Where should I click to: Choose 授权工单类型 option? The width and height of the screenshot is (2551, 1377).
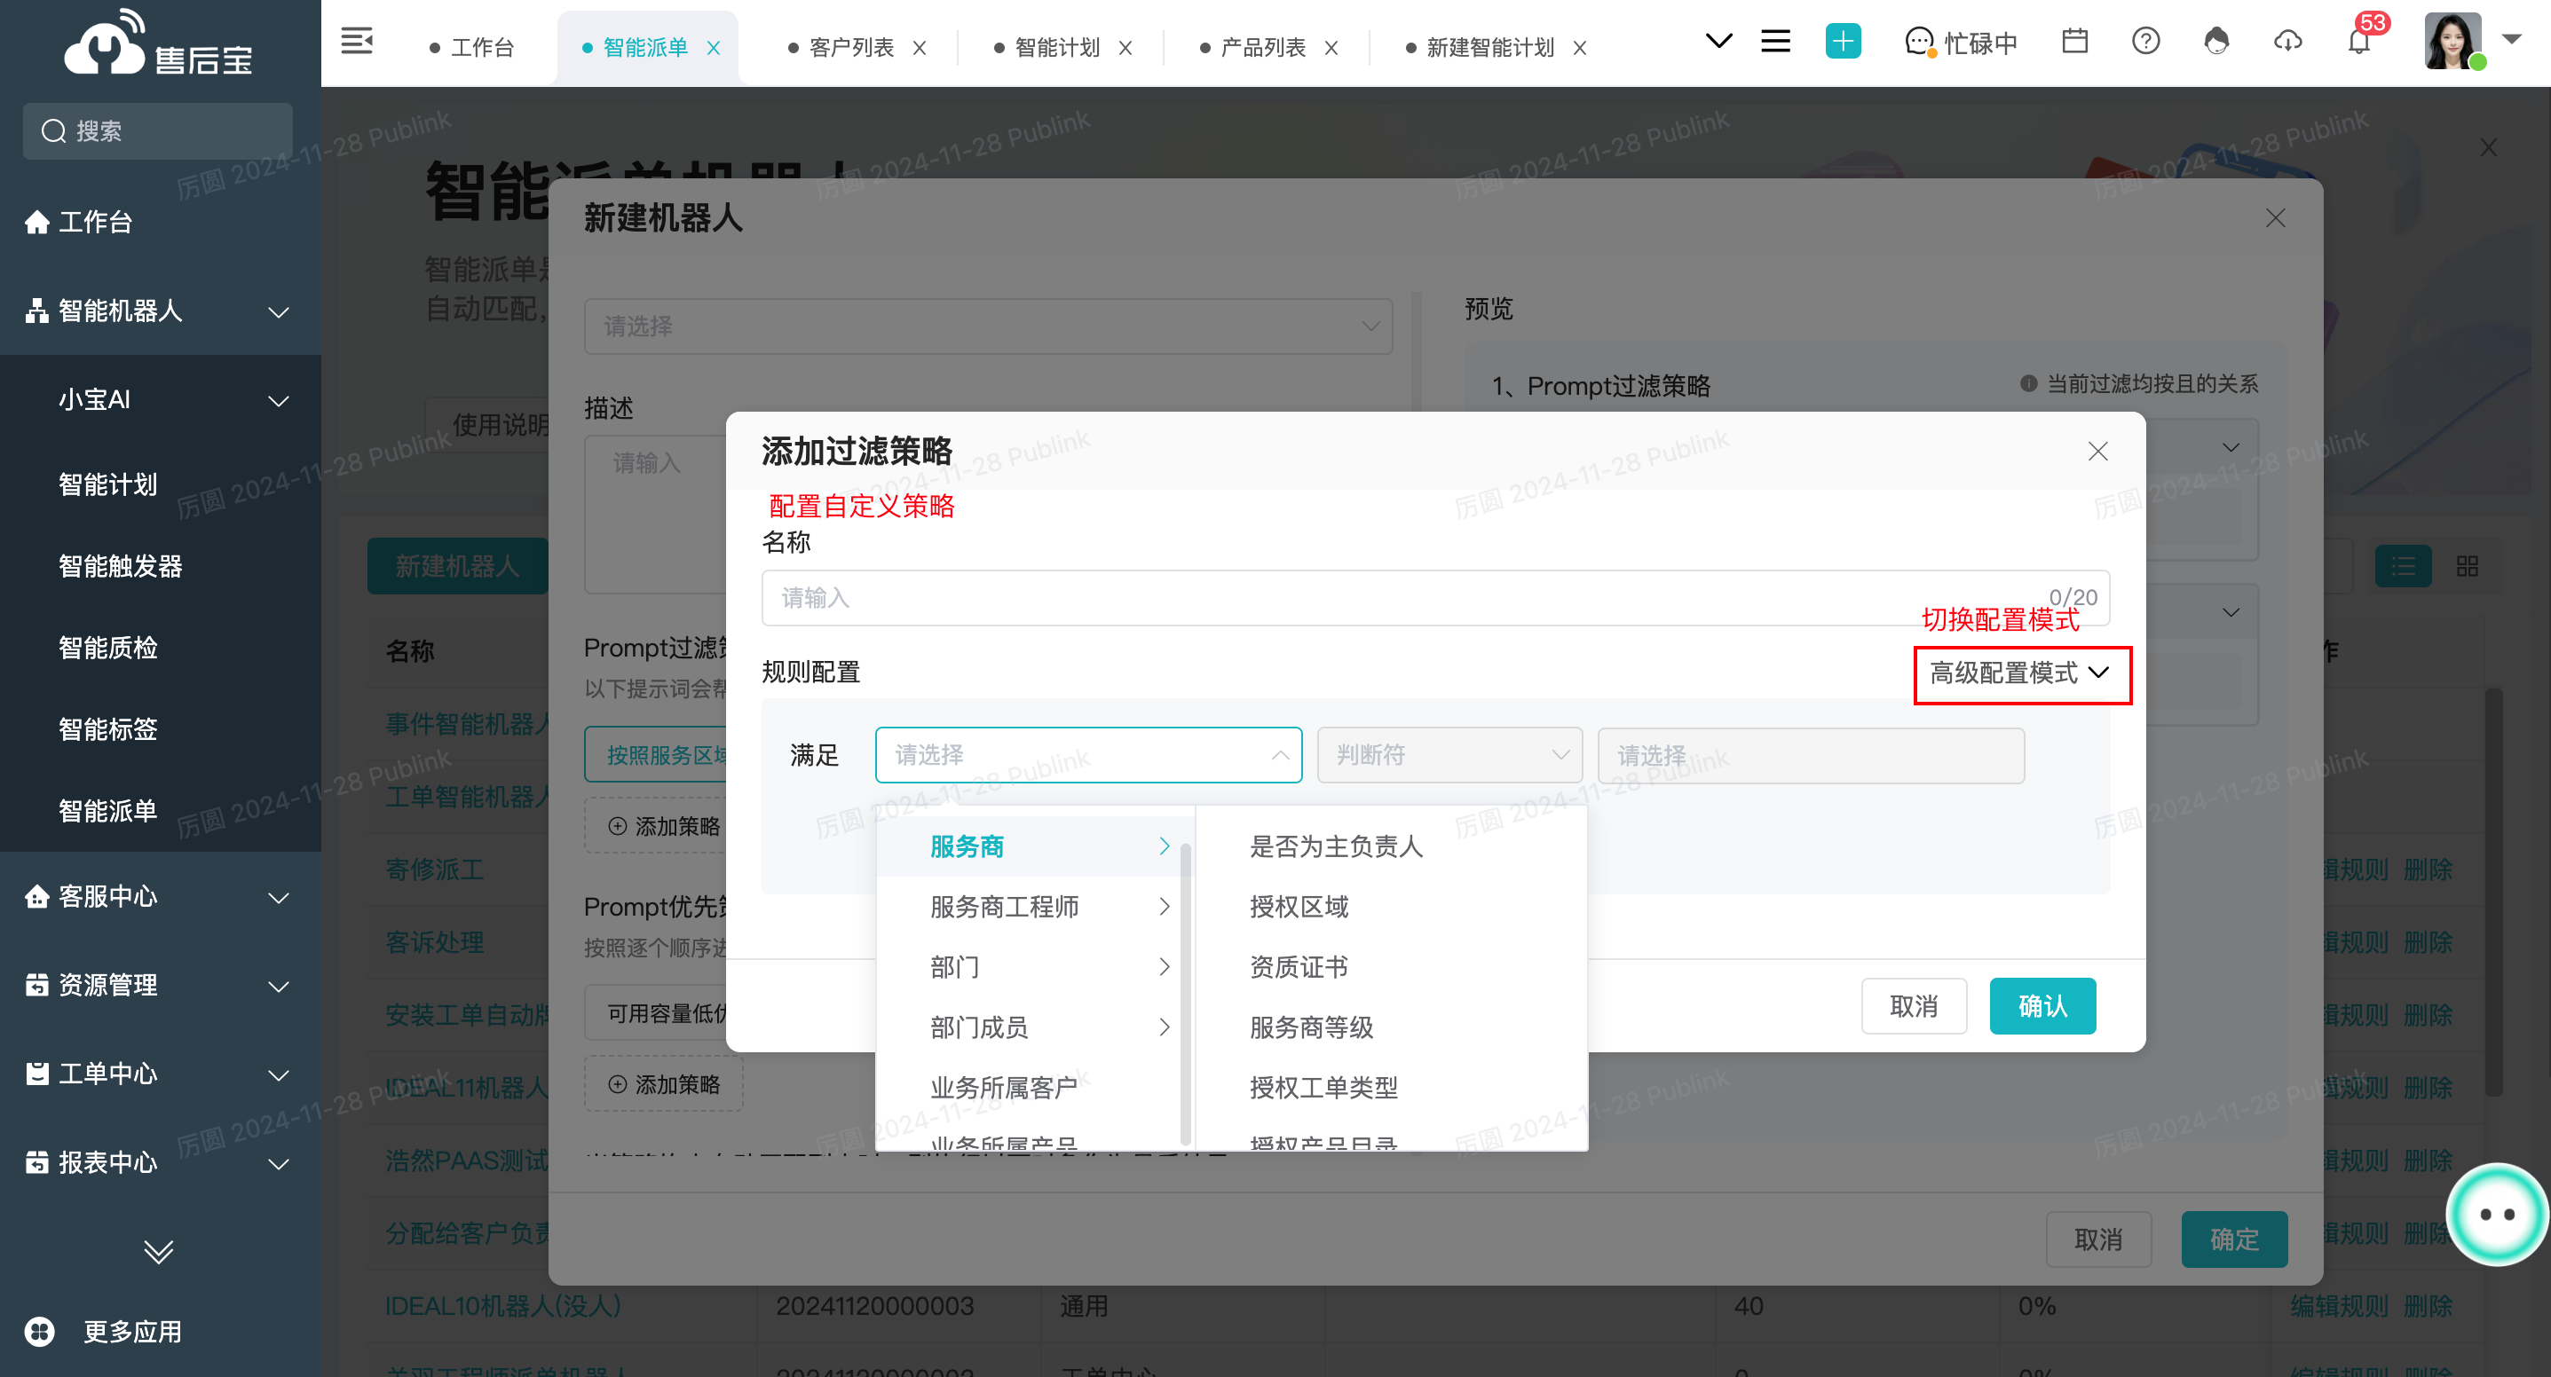click(x=1323, y=1088)
